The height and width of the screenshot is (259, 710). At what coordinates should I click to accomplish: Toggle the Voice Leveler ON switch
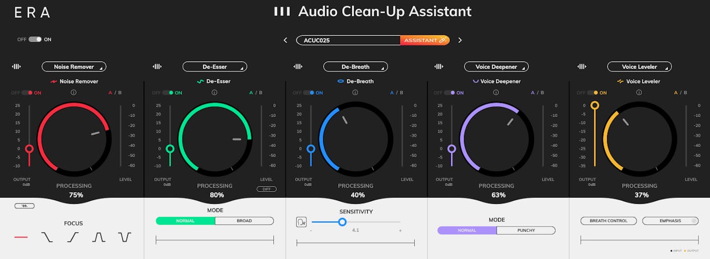593,93
